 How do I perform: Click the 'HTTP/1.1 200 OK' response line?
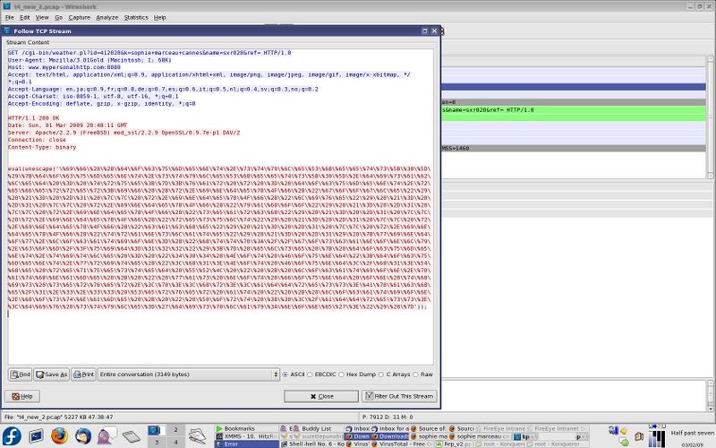34,118
